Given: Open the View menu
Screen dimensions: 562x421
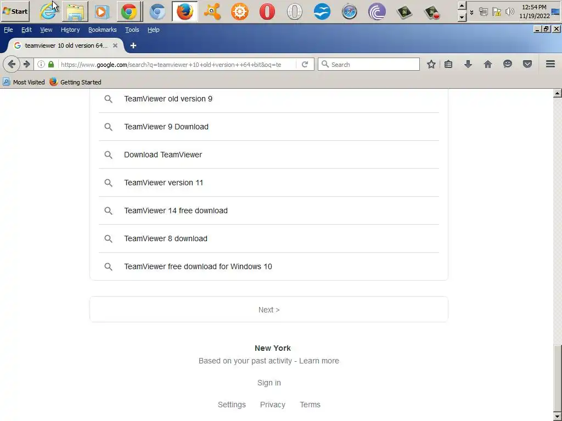Looking at the screenshot, I should point(46,30).
